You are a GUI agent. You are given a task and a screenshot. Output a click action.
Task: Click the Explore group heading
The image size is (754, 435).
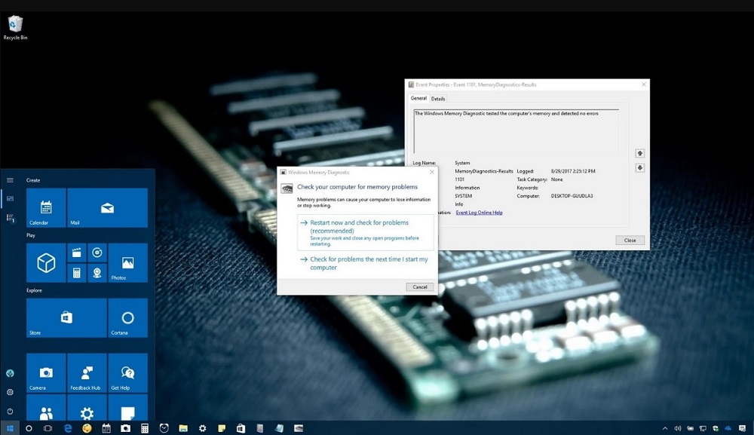click(34, 290)
